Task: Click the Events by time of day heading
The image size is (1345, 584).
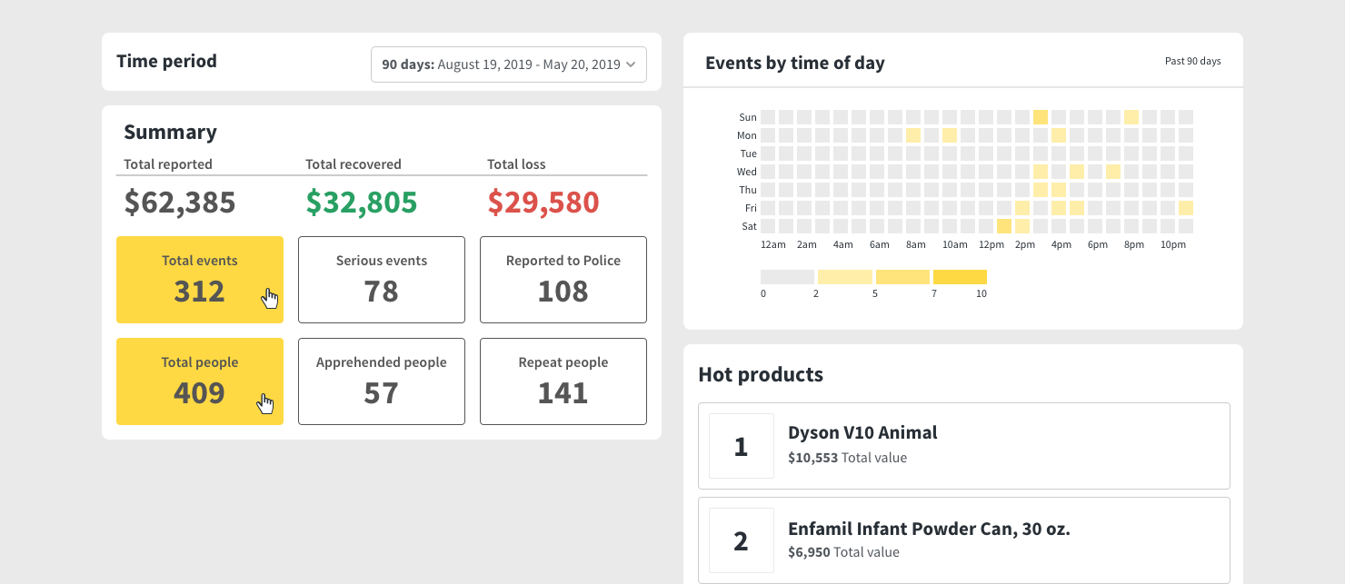Action: point(794,63)
